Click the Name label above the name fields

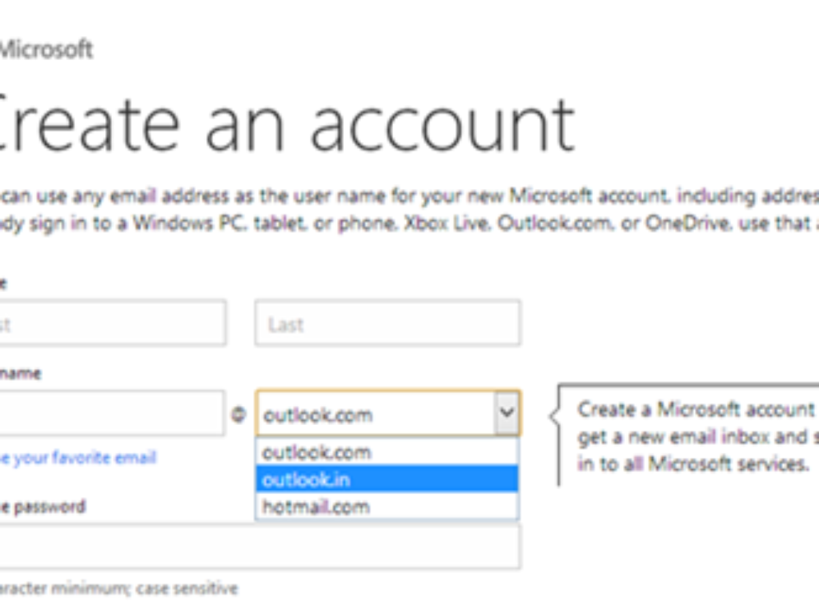tap(3, 284)
